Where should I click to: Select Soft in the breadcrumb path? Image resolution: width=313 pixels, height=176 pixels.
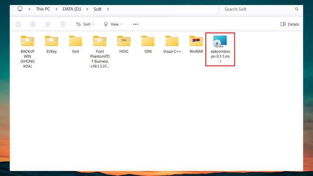97,9
